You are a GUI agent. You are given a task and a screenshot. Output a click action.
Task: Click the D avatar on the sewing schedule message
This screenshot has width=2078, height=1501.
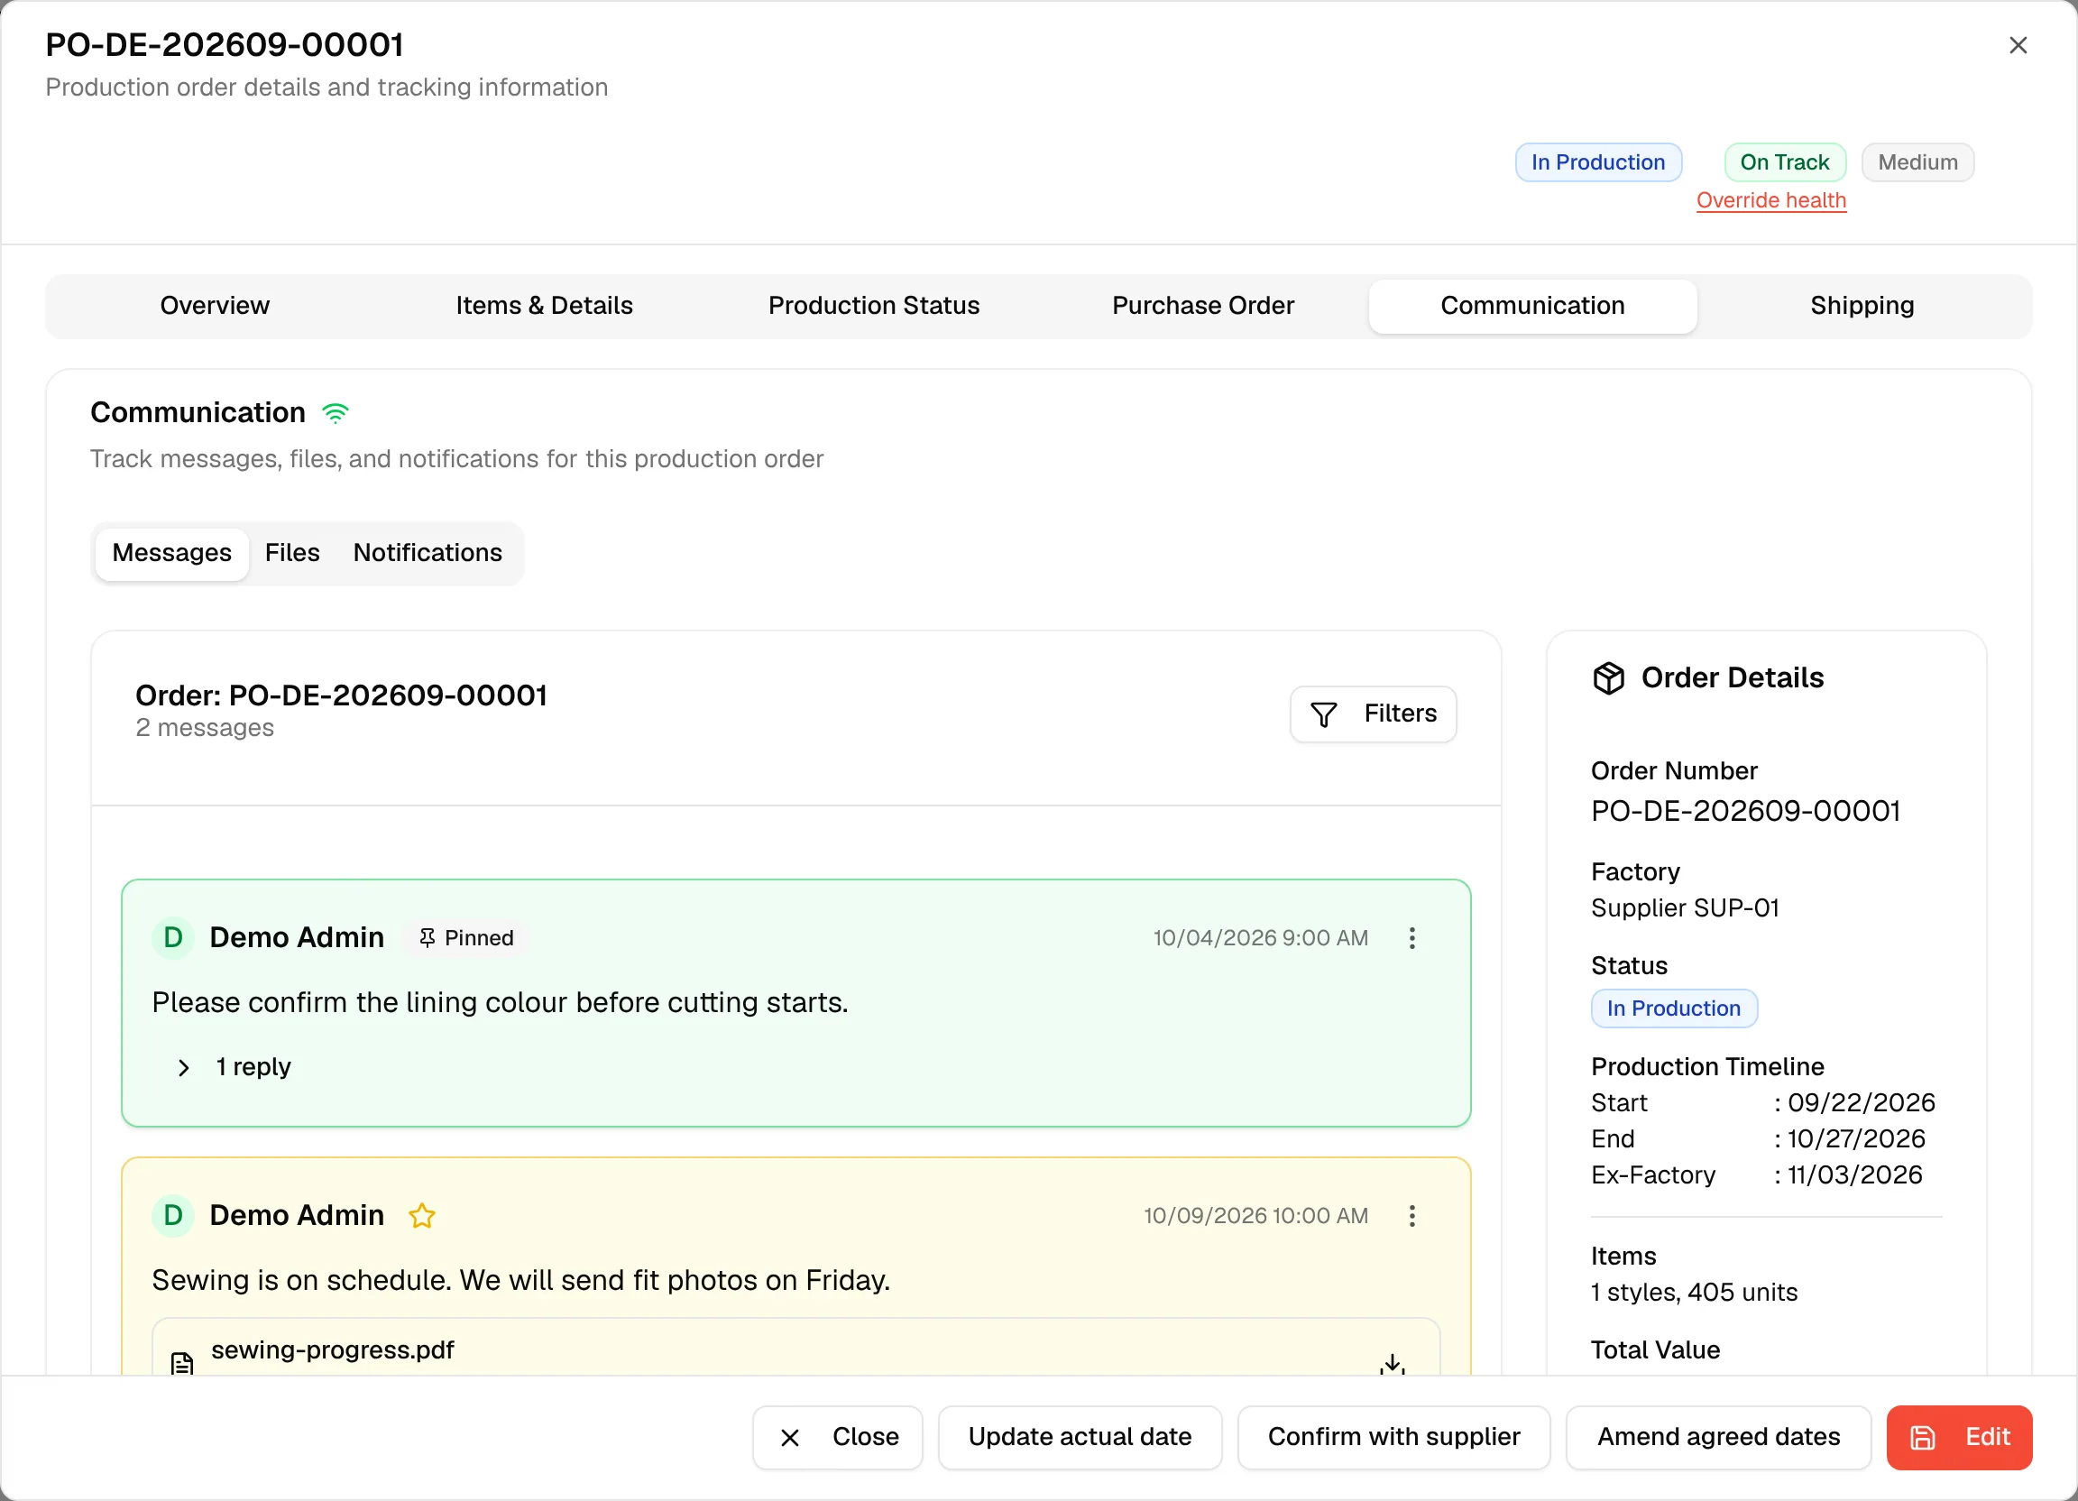[172, 1215]
